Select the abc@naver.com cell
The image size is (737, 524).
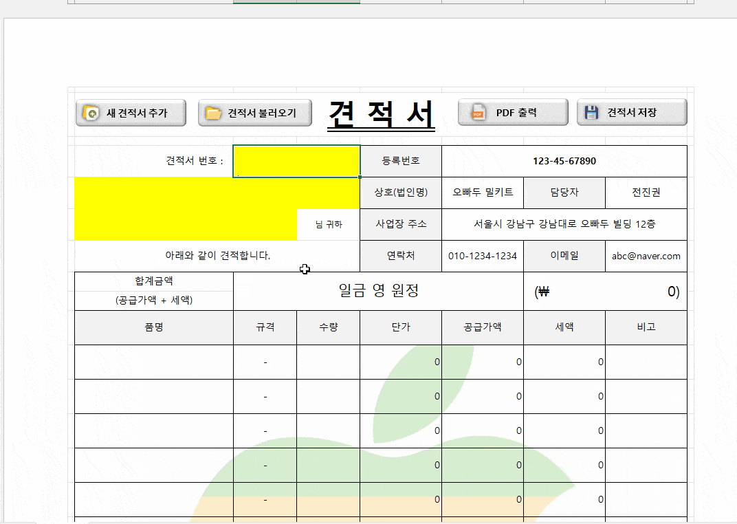click(x=646, y=256)
